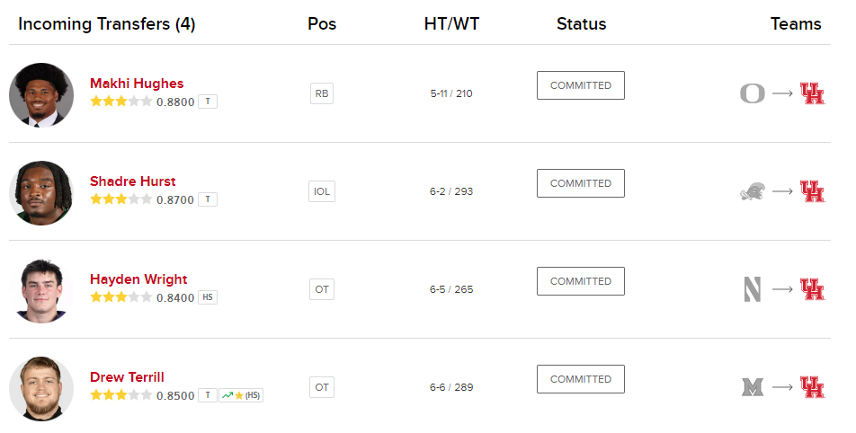Click T transfer badge beside Makhi Hughes rating
This screenshot has height=433, width=856.
208,102
